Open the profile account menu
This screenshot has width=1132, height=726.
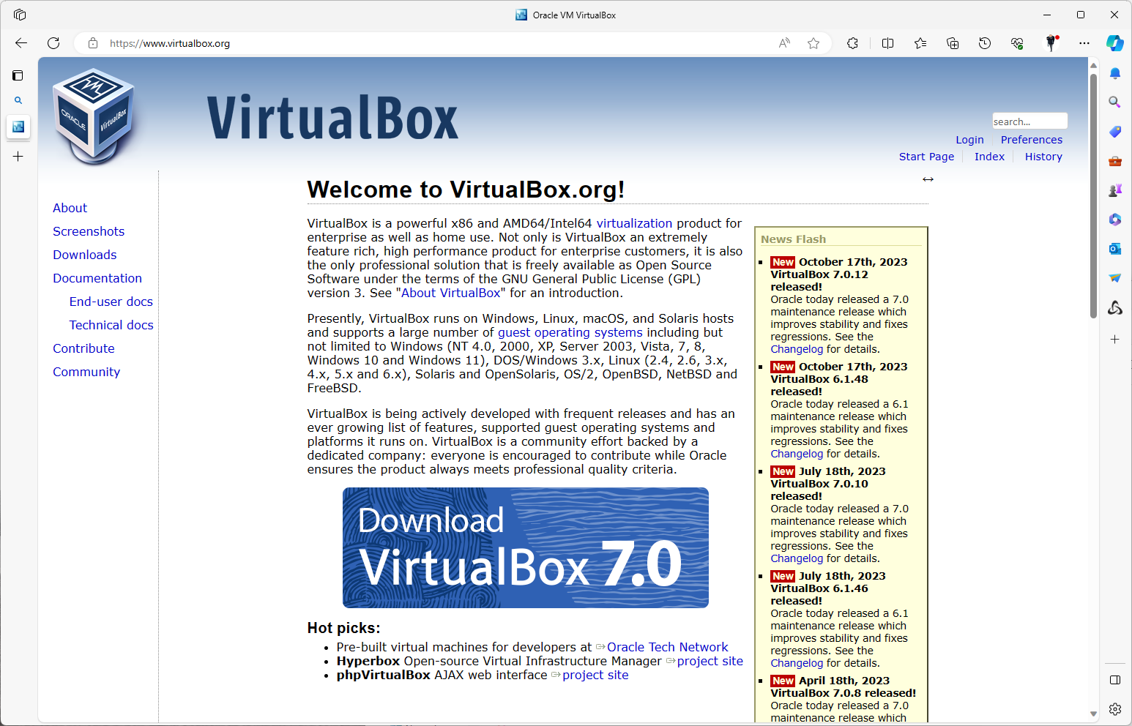coord(1052,43)
